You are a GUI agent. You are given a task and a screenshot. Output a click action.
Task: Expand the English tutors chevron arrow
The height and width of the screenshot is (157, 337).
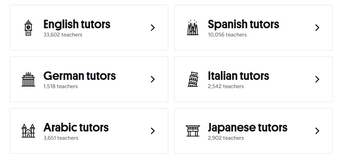(153, 28)
